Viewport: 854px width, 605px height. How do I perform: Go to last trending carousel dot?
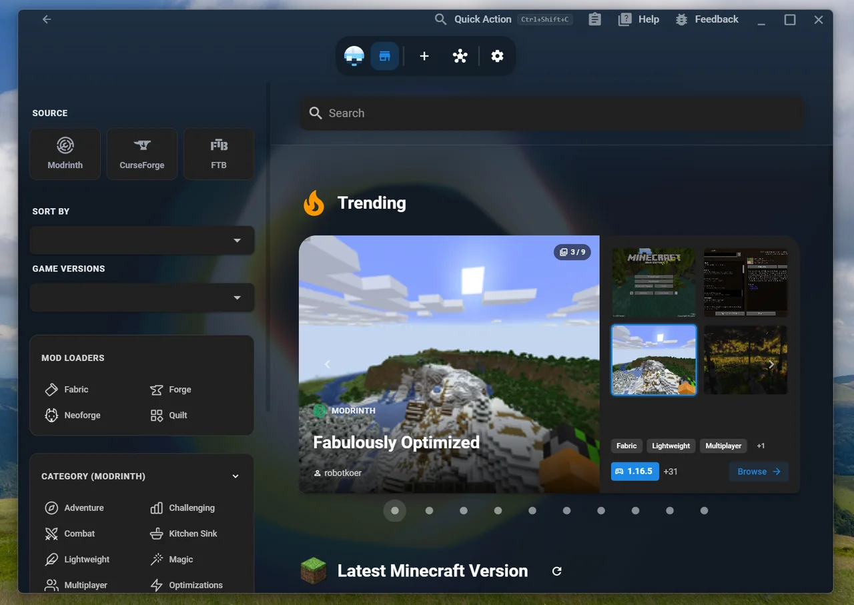(704, 511)
